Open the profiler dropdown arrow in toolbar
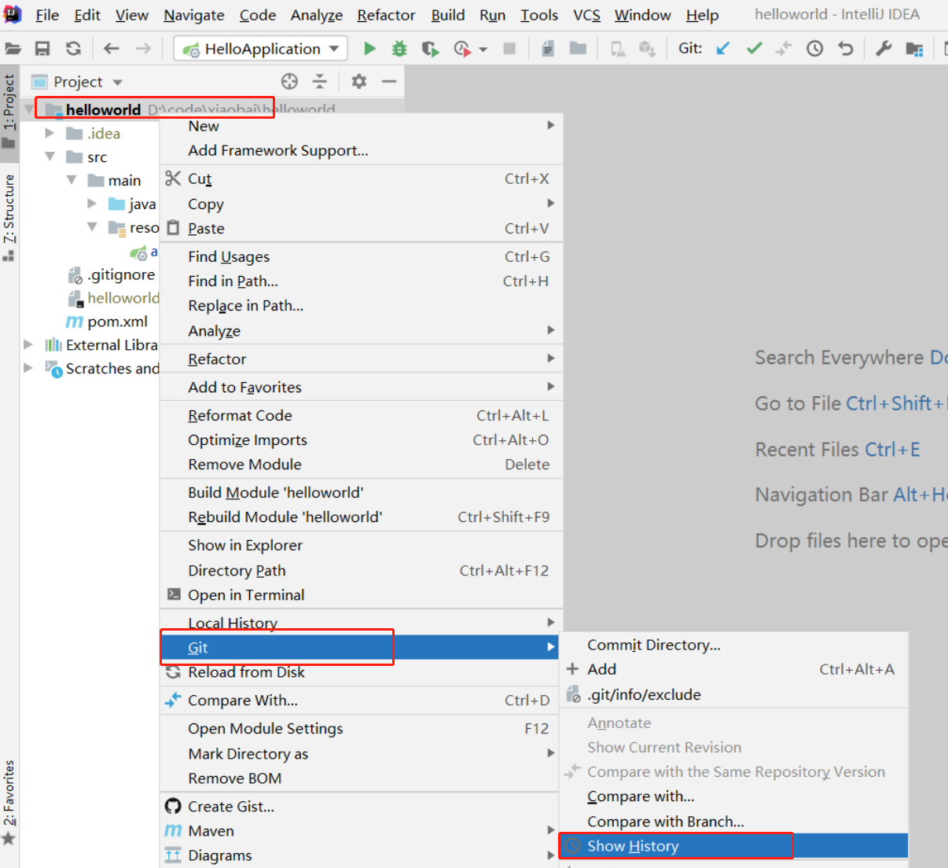 [x=483, y=50]
